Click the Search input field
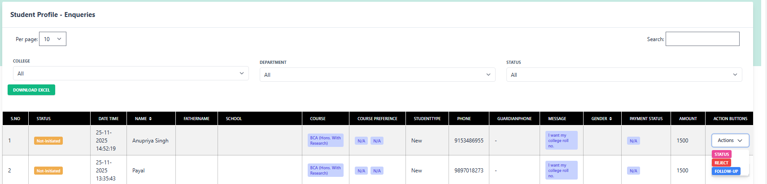767x184 pixels. click(702, 39)
